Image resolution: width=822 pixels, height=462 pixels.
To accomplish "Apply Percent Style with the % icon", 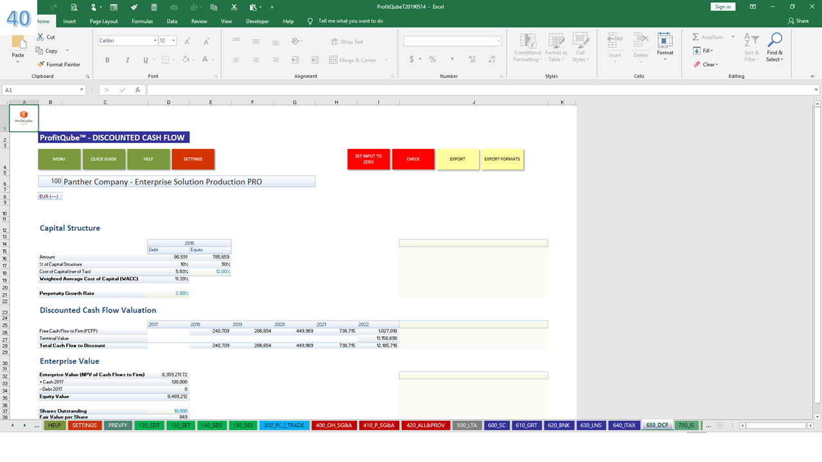I will [x=433, y=59].
